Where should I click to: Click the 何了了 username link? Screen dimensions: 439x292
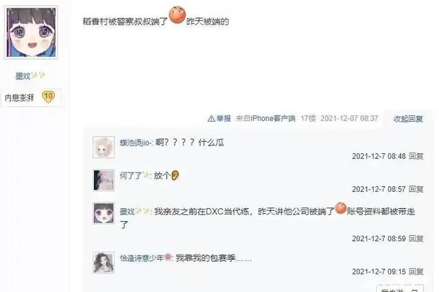pyautogui.click(x=131, y=176)
